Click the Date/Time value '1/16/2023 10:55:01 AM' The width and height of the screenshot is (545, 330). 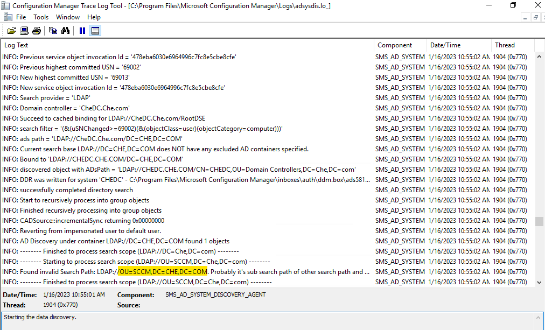click(x=74, y=295)
